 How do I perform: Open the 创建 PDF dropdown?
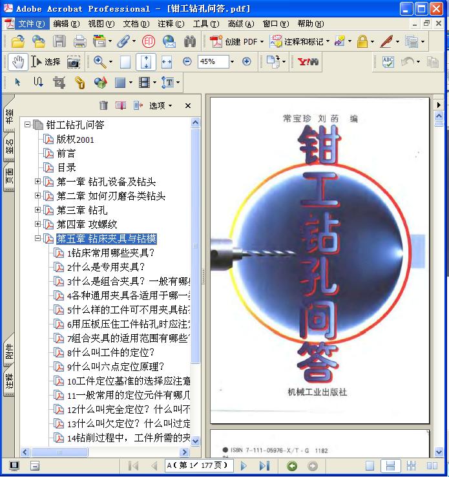pyautogui.click(x=262, y=41)
